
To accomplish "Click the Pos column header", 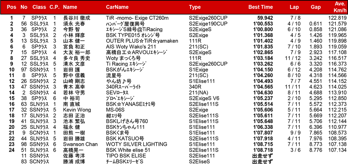I will [x=12, y=7].
